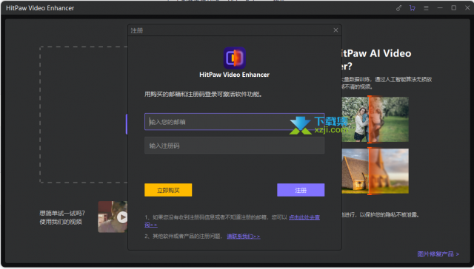Viewport: 474px width, 269px height.
Task: Click the dashed video drop area
Action: 84,115
